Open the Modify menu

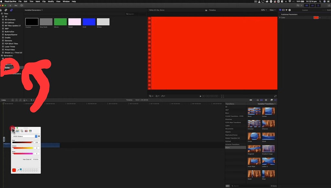coord(51,2)
